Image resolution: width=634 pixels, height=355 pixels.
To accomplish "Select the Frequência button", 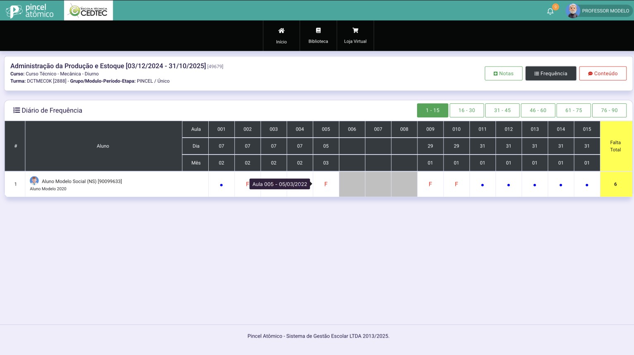I will (551, 74).
